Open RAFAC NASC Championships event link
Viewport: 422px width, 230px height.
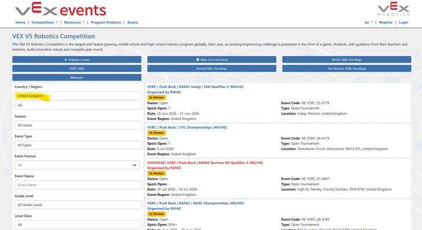[x=195, y=203]
